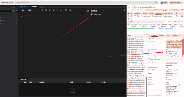Switch to the Sources panel
This screenshot has height=97, width=184.
pyautogui.click(x=151, y=14)
